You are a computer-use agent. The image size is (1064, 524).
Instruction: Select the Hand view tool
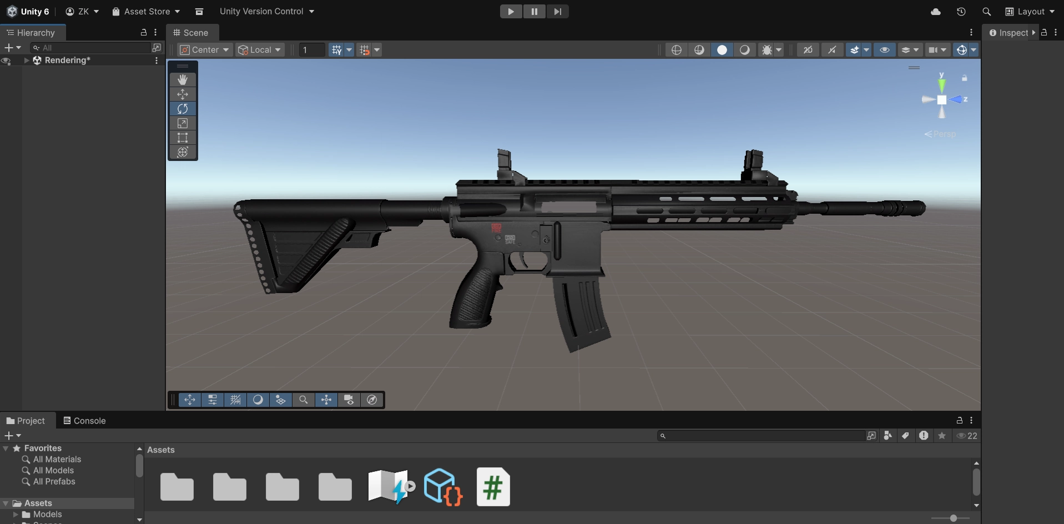click(183, 80)
